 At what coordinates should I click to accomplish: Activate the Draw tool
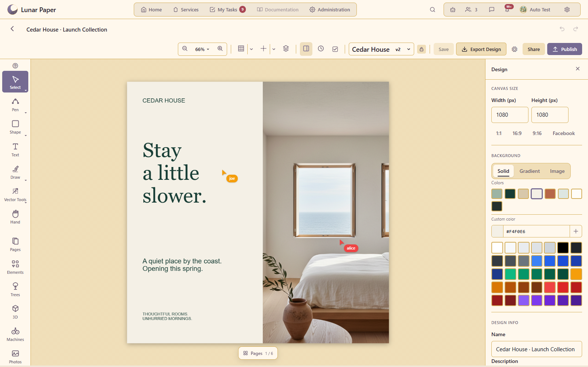point(15,172)
